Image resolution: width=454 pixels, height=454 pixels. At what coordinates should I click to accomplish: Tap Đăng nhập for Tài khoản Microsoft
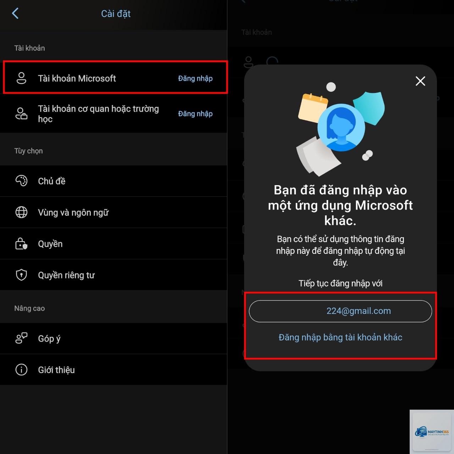(x=195, y=78)
